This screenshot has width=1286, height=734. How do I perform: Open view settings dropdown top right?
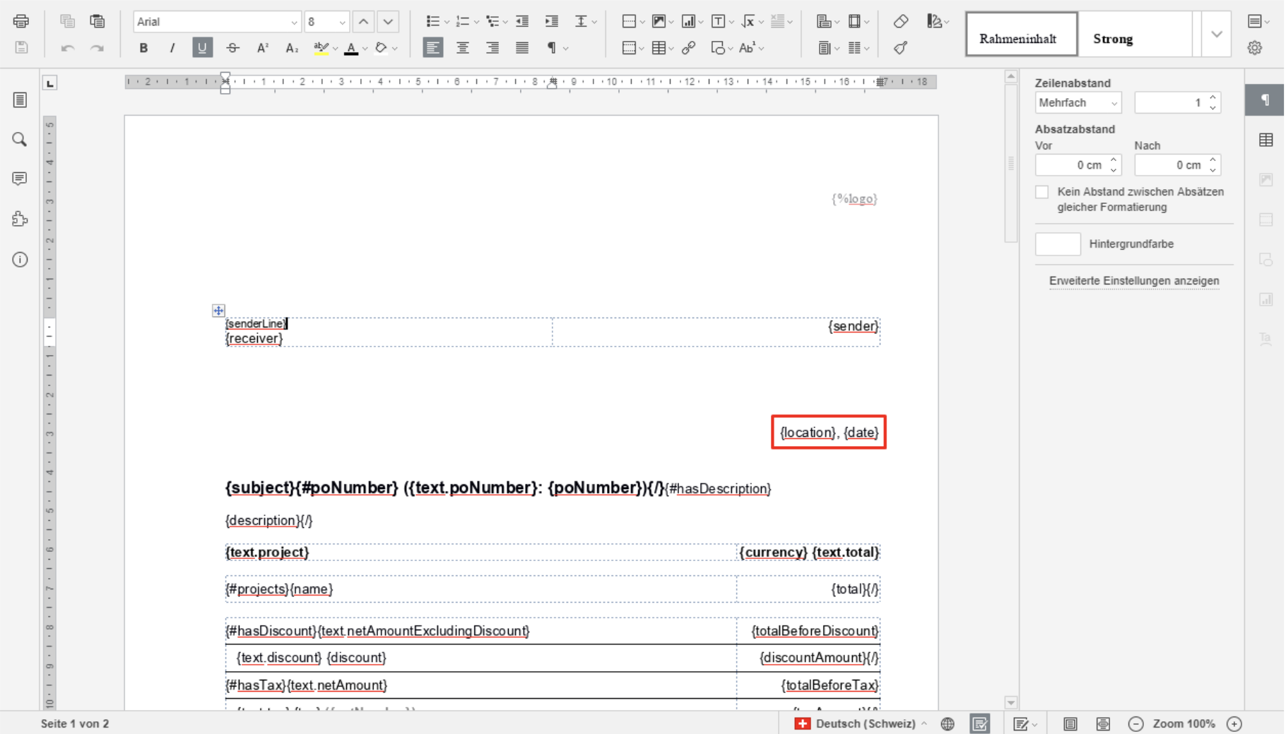[x=1258, y=22]
